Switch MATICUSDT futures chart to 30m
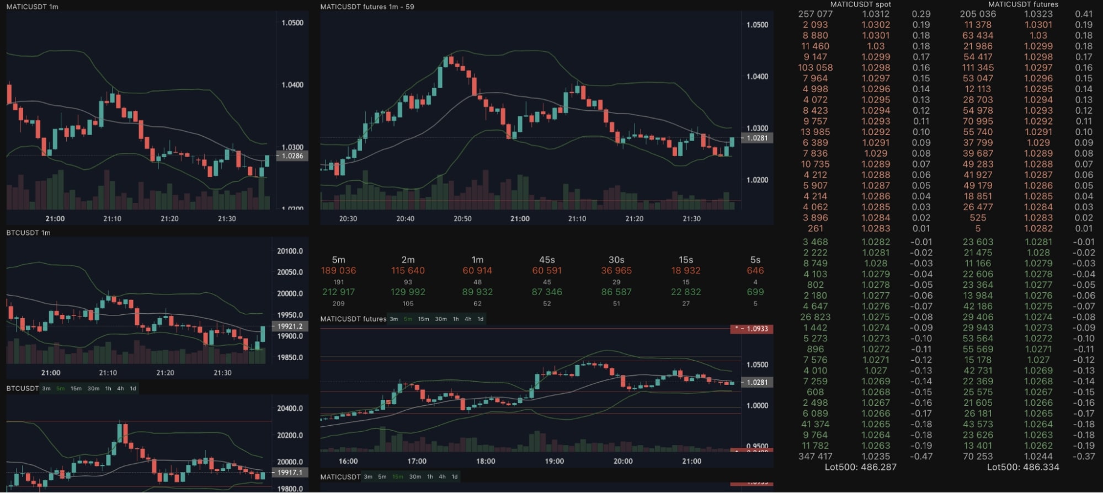Screen dimensions: 1103x493 pos(441,319)
